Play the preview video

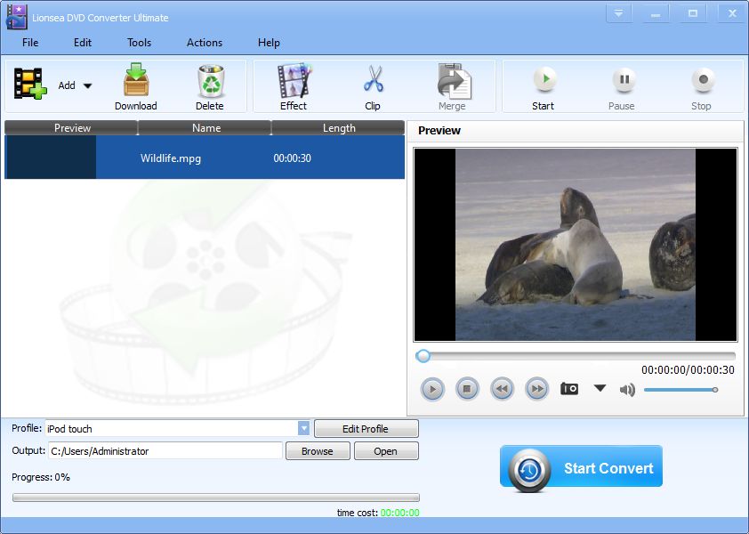pyautogui.click(x=433, y=389)
